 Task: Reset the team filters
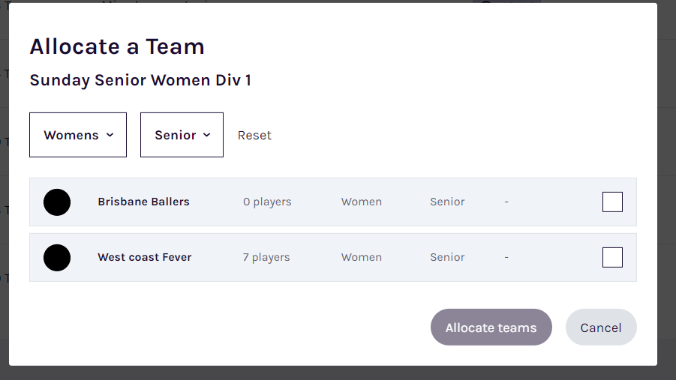[254, 135]
